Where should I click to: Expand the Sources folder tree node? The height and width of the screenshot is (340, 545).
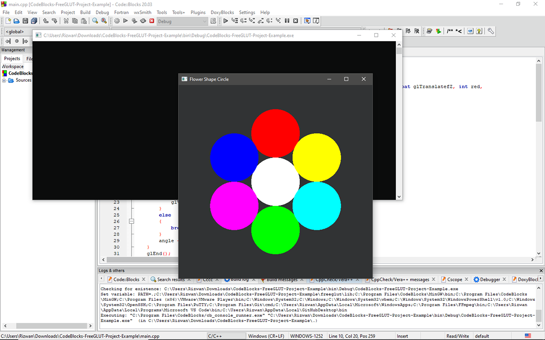pos(4,80)
